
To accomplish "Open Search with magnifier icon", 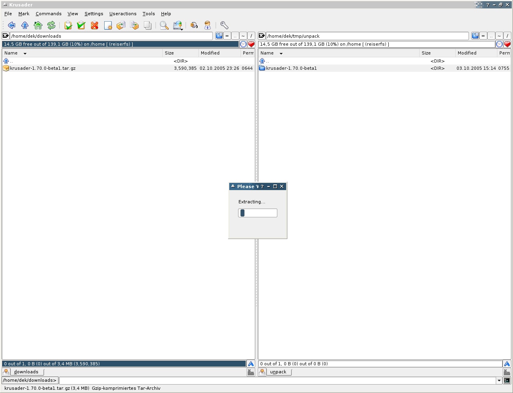I will coord(164,25).
